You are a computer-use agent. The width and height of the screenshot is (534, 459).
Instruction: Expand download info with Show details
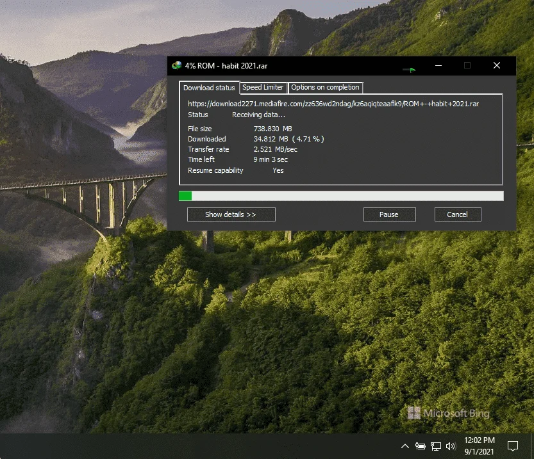click(x=231, y=214)
